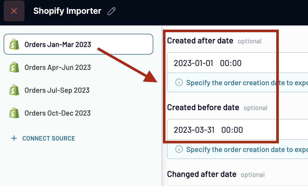308x186 pixels.
Task: Click Shopify bag icon beside Orders Apr-Jun 2023
Action: 14,68
